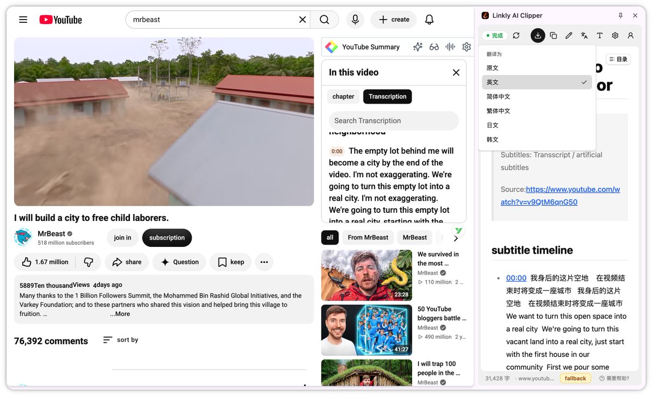The width and height of the screenshot is (652, 396).
Task: Open 50 YouTube bloggers battle thumbnail
Action: [x=367, y=330]
